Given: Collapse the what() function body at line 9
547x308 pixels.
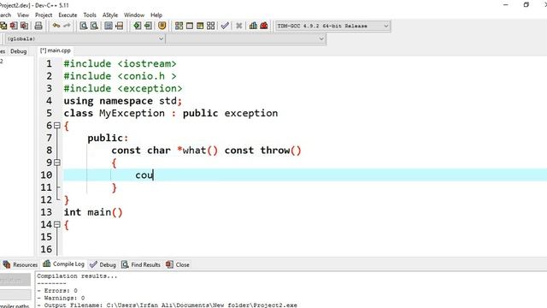Looking at the screenshot, I should [x=57, y=163].
